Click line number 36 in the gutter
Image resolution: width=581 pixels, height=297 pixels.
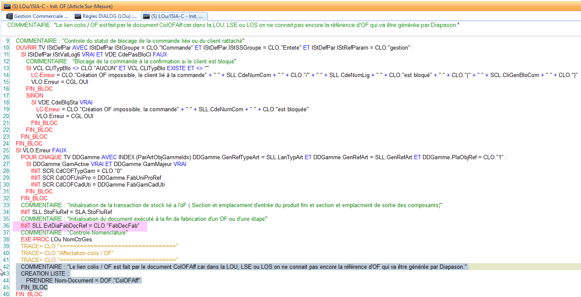7,226
